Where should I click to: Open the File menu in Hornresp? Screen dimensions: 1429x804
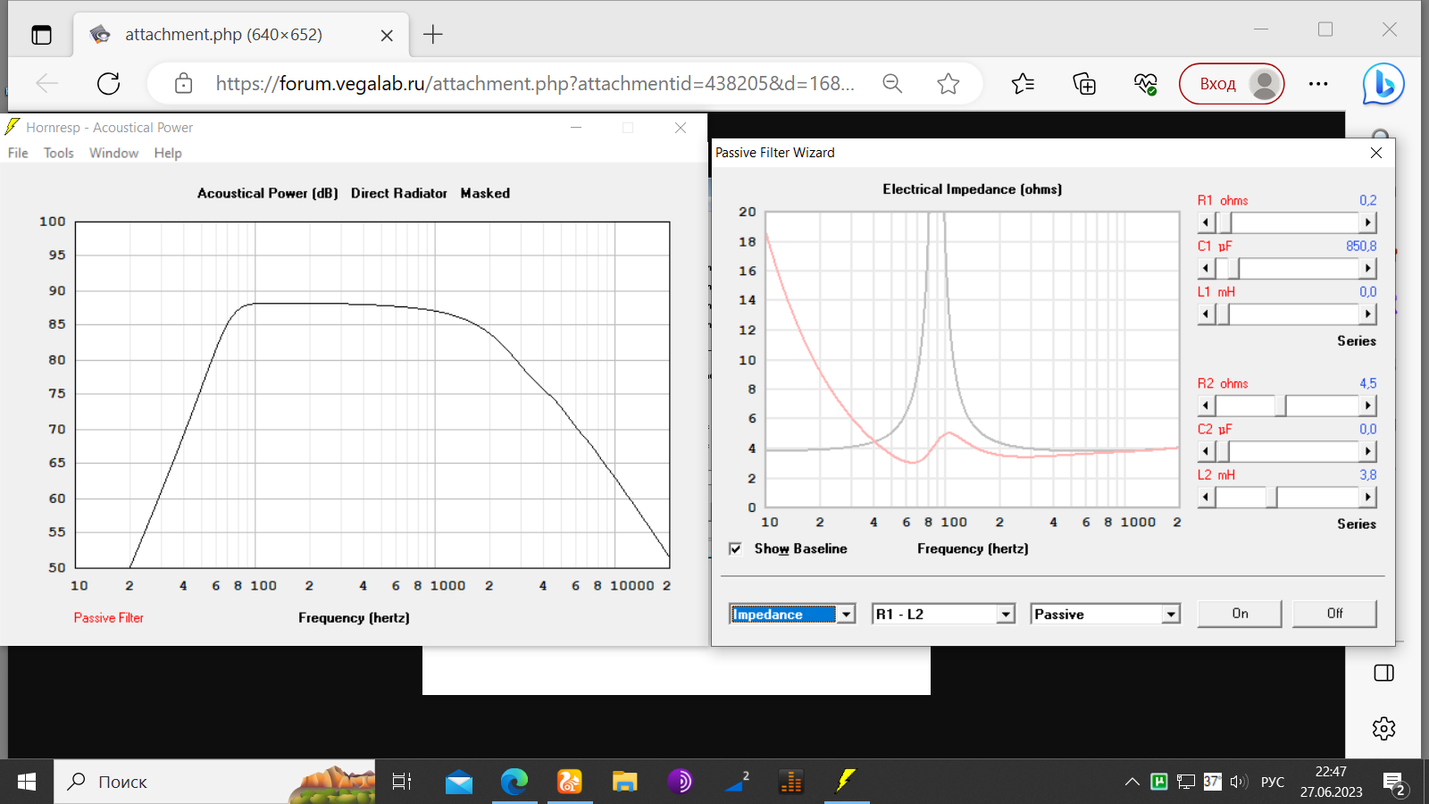coord(18,153)
